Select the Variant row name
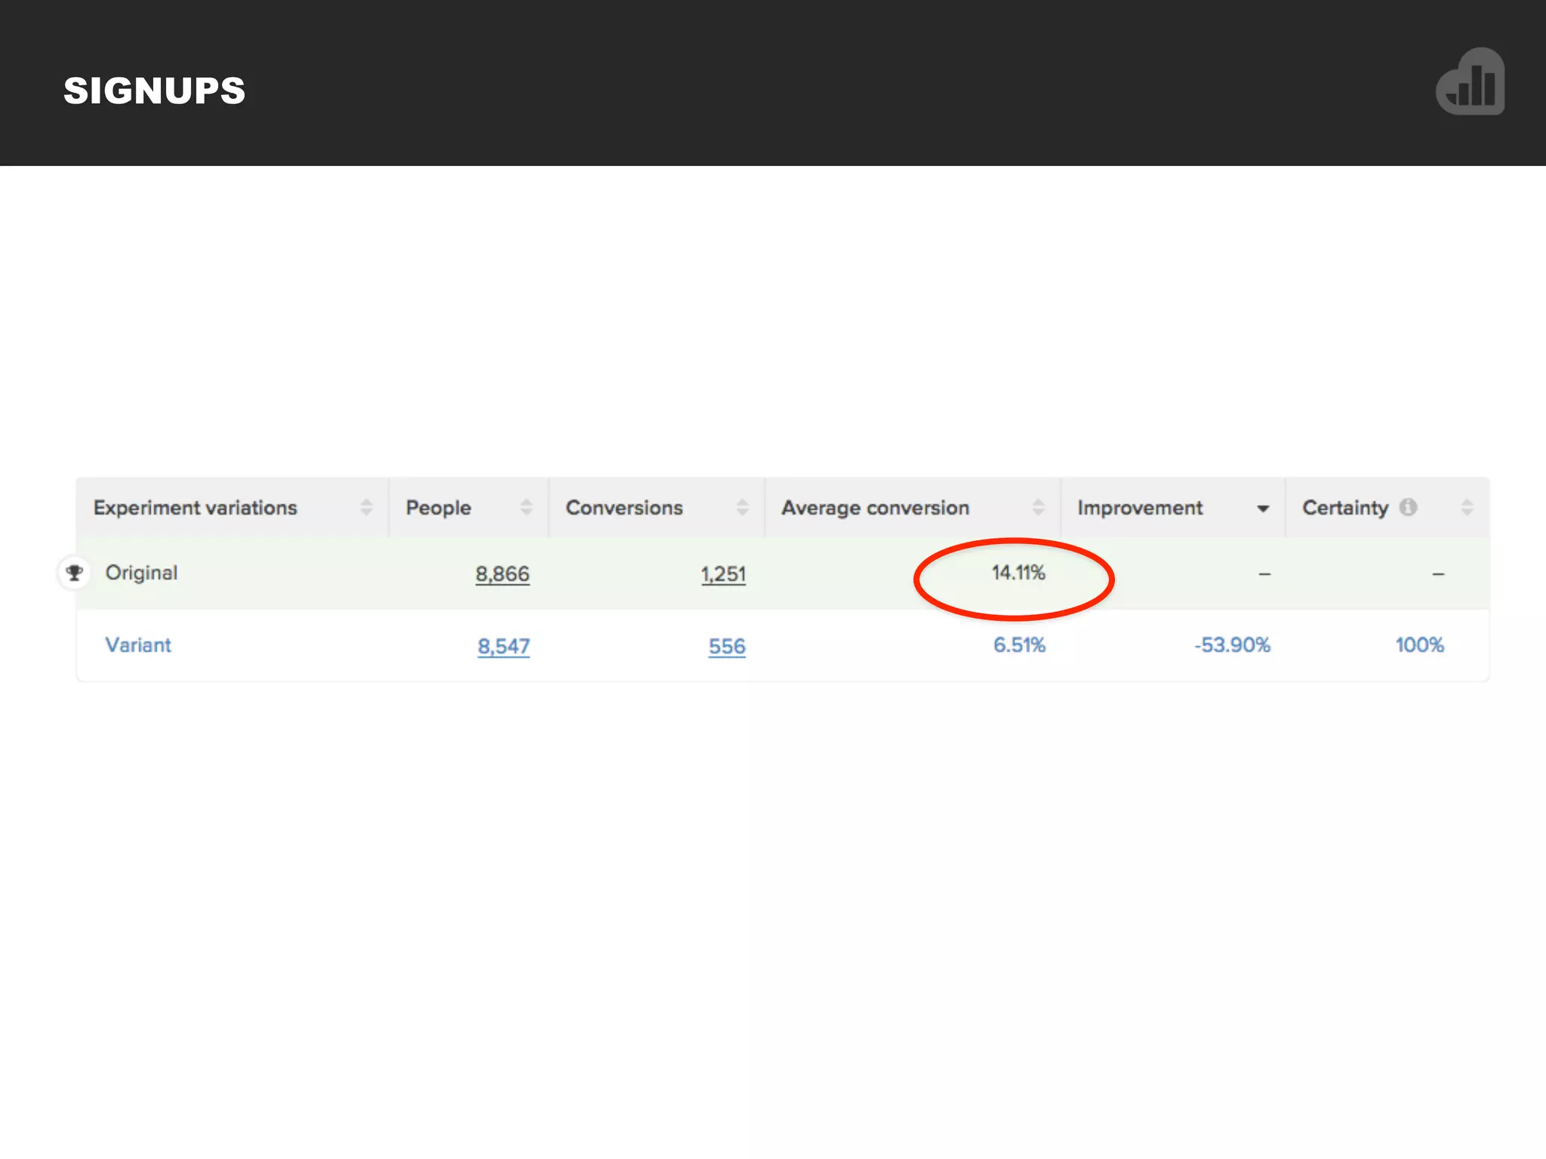Image resolution: width=1546 pixels, height=1159 pixels. click(138, 645)
